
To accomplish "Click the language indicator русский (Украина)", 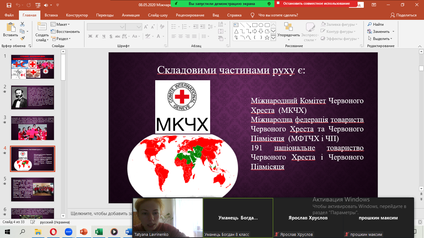I will coord(55,222).
